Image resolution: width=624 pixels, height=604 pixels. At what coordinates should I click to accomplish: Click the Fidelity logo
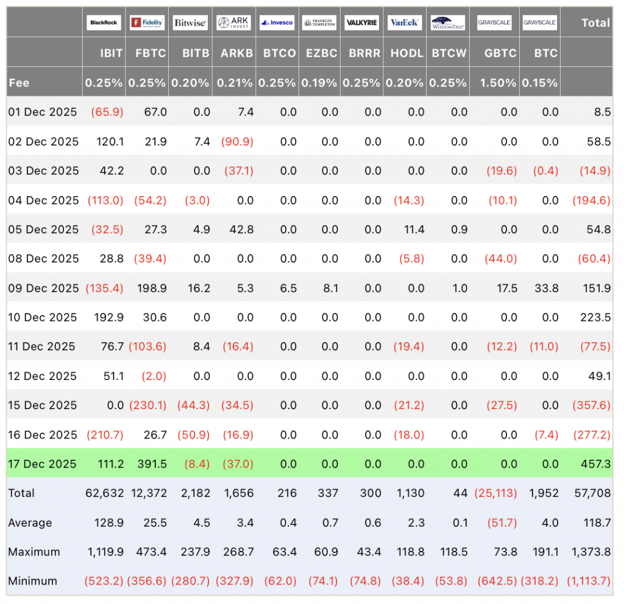click(147, 23)
